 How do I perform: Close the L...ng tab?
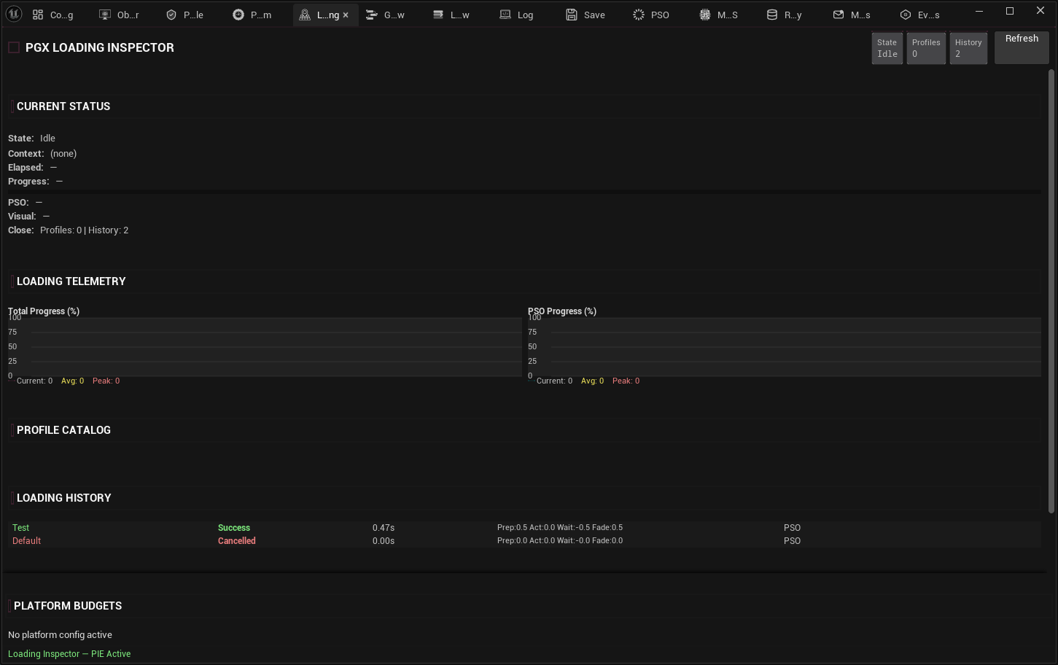(x=346, y=15)
